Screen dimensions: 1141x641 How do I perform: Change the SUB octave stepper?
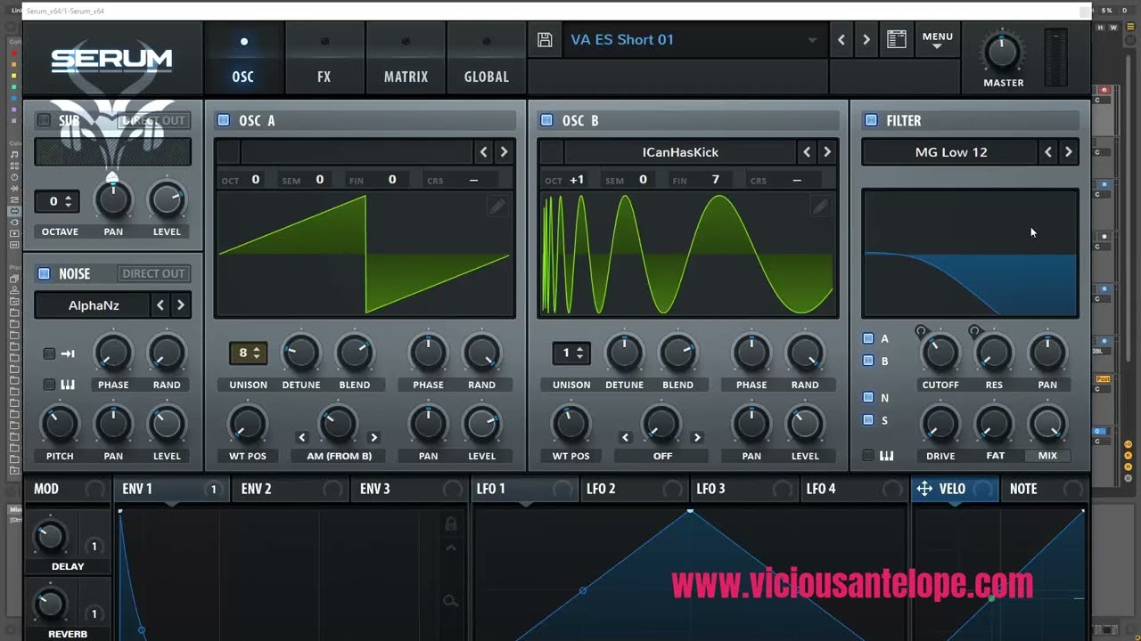58,202
